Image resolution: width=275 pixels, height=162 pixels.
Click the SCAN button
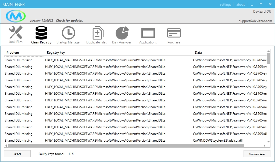pyautogui.click(x=17, y=154)
